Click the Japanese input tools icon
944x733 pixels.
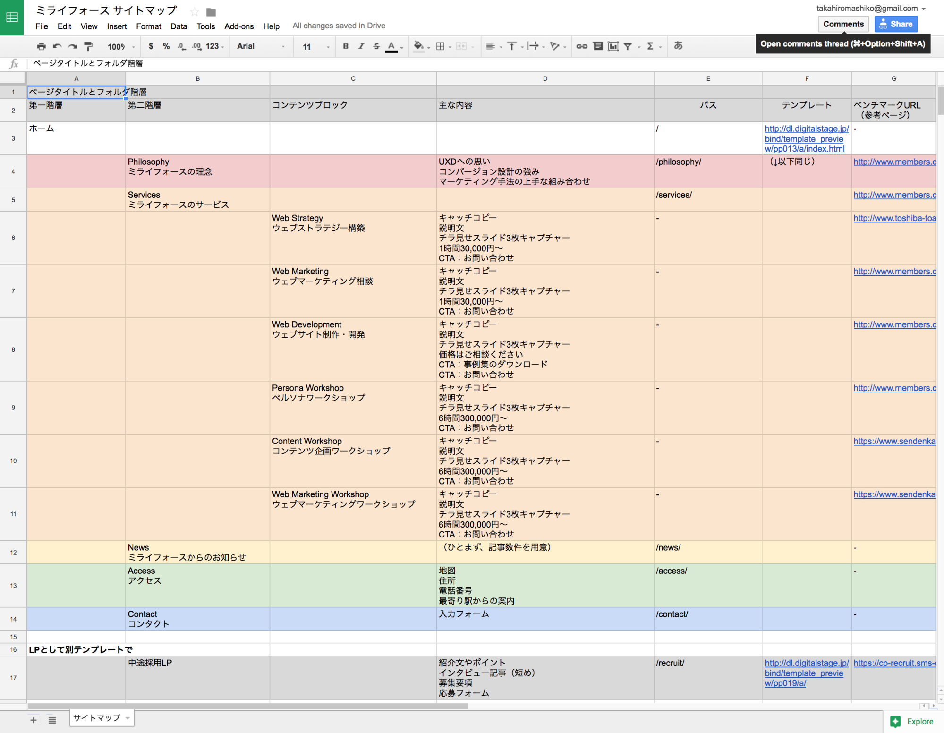click(678, 46)
